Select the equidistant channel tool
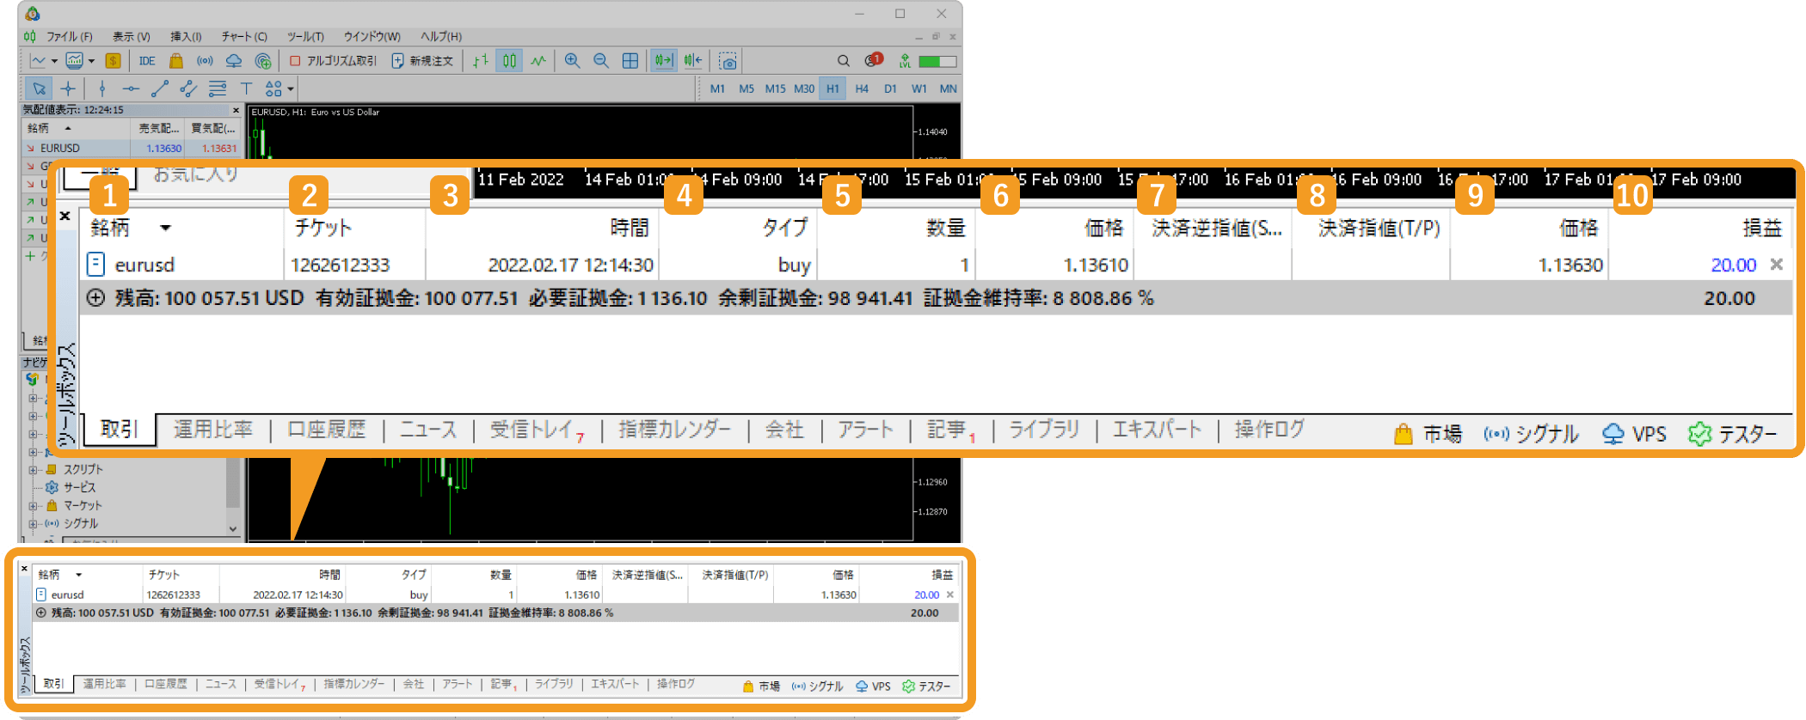Viewport: 1806px width, 720px height. tap(188, 88)
